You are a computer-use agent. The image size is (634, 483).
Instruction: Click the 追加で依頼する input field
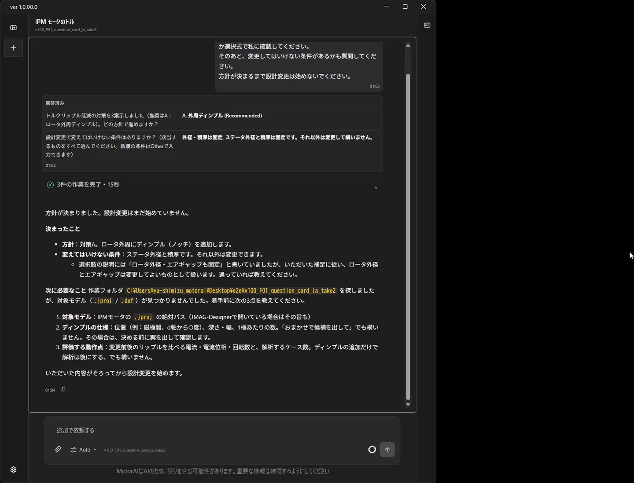(222, 430)
